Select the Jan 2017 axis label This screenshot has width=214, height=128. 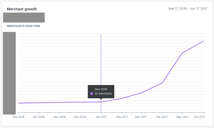coord(101,117)
